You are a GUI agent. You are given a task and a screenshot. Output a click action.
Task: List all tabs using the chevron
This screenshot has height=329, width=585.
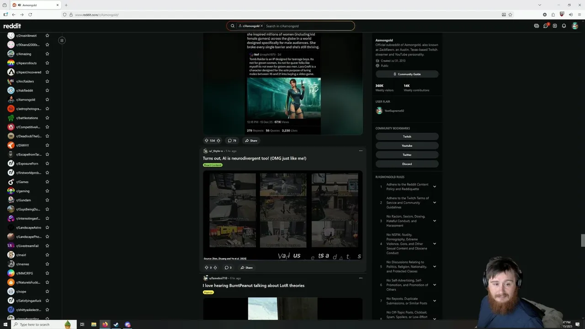click(x=540, y=5)
